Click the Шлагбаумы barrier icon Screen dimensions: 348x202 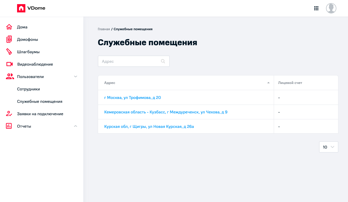tap(9, 52)
